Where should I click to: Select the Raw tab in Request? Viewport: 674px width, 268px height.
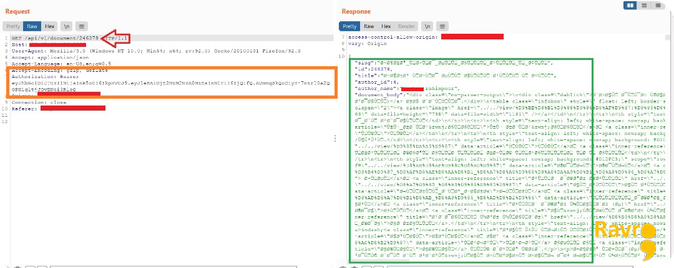click(32, 26)
